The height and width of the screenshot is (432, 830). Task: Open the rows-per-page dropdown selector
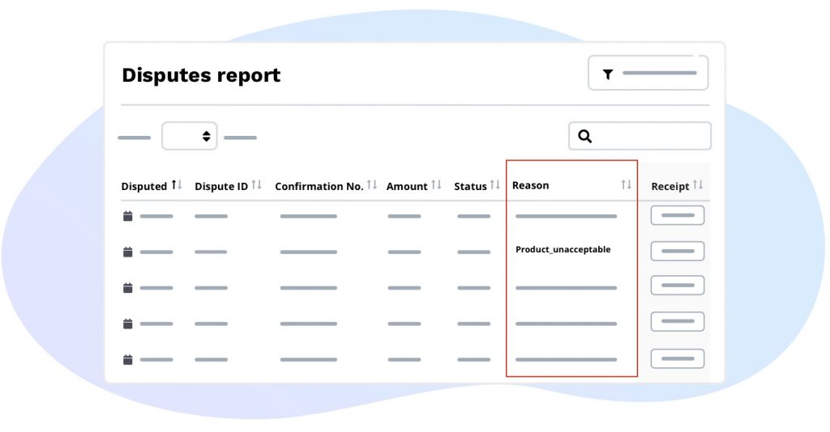[190, 137]
